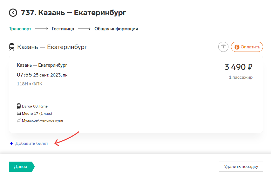Delete the ticket via trash icon
The width and height of the screenshot is (271, 179).
coord(223,47)
